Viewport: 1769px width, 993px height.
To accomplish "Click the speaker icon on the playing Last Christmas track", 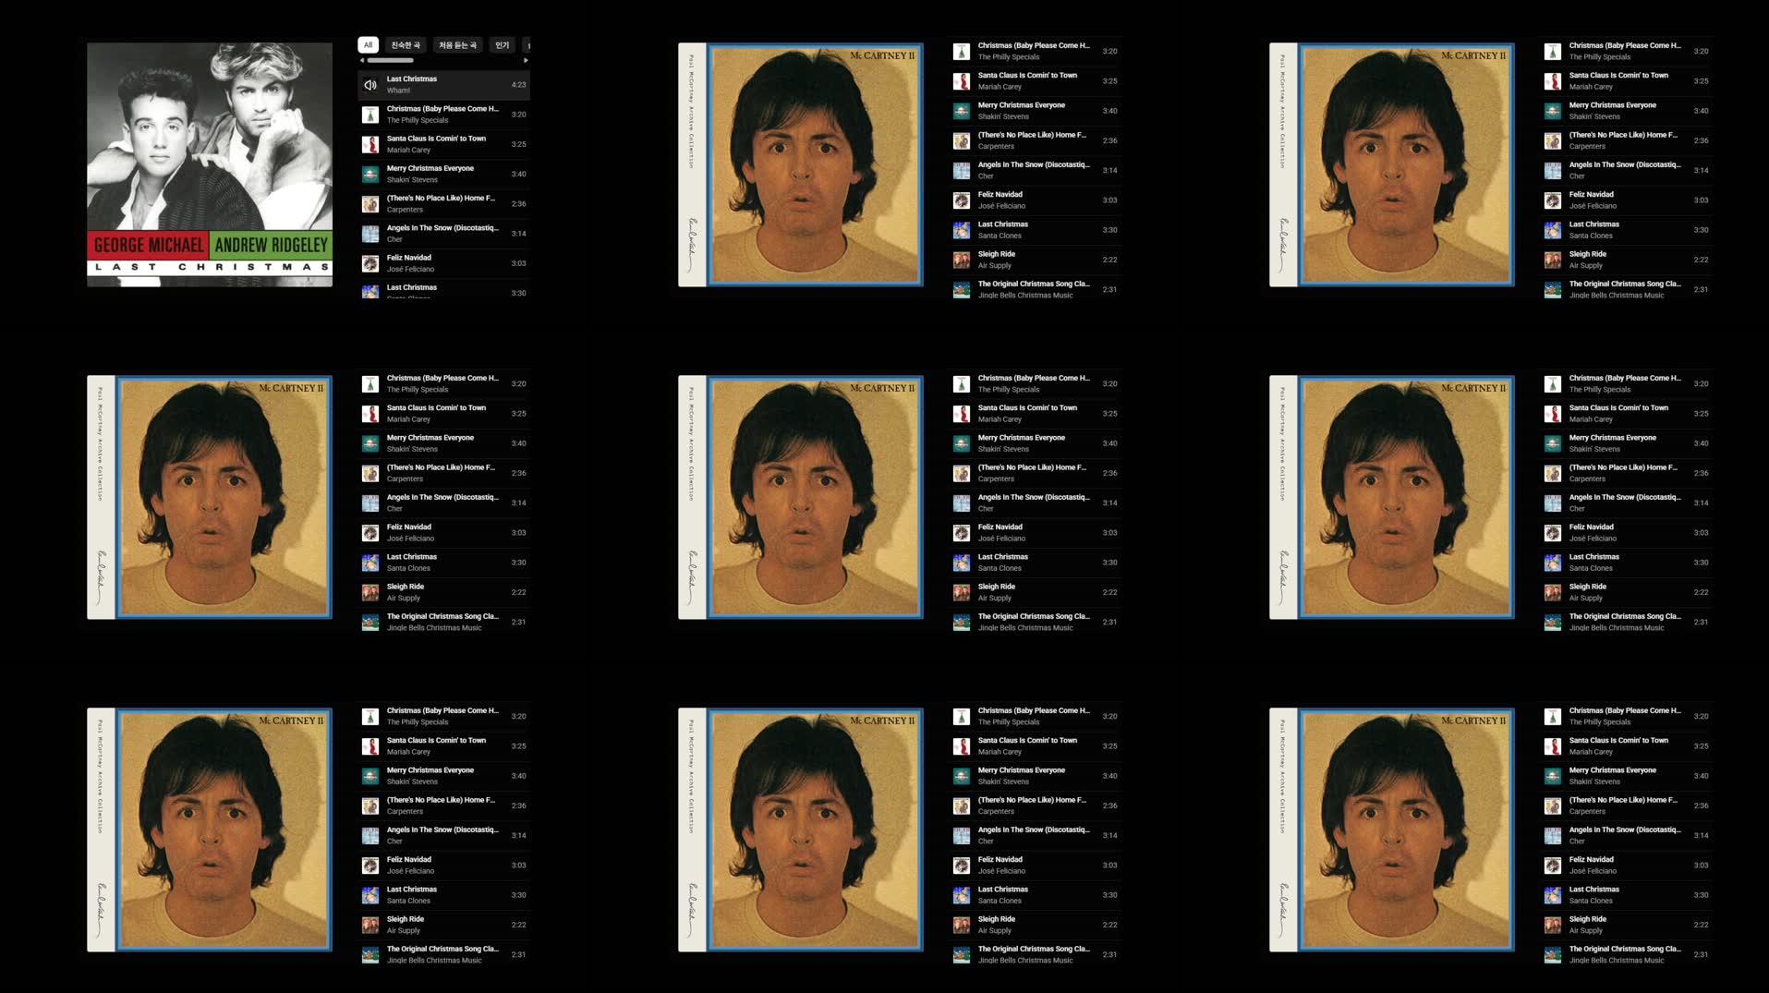I will pyautogui.click(x=370, y=84).
